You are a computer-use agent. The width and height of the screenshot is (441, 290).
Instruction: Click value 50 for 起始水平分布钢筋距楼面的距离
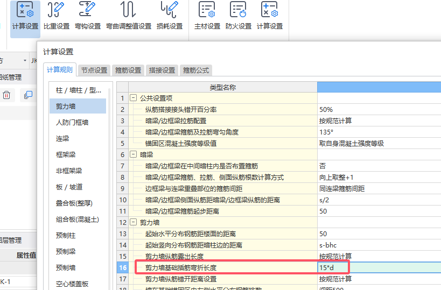(x=379, y=234)
